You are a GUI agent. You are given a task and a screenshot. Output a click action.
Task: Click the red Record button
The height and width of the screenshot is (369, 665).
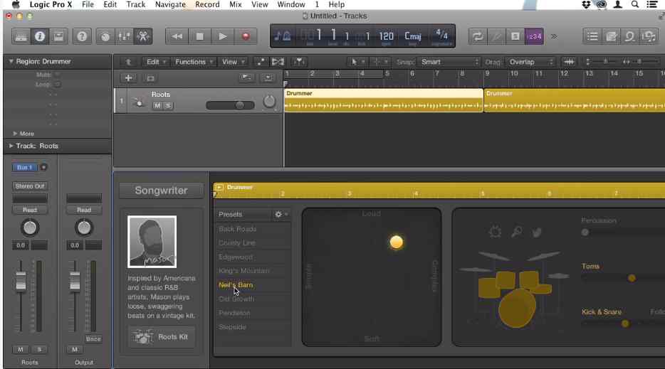(246, 36)
